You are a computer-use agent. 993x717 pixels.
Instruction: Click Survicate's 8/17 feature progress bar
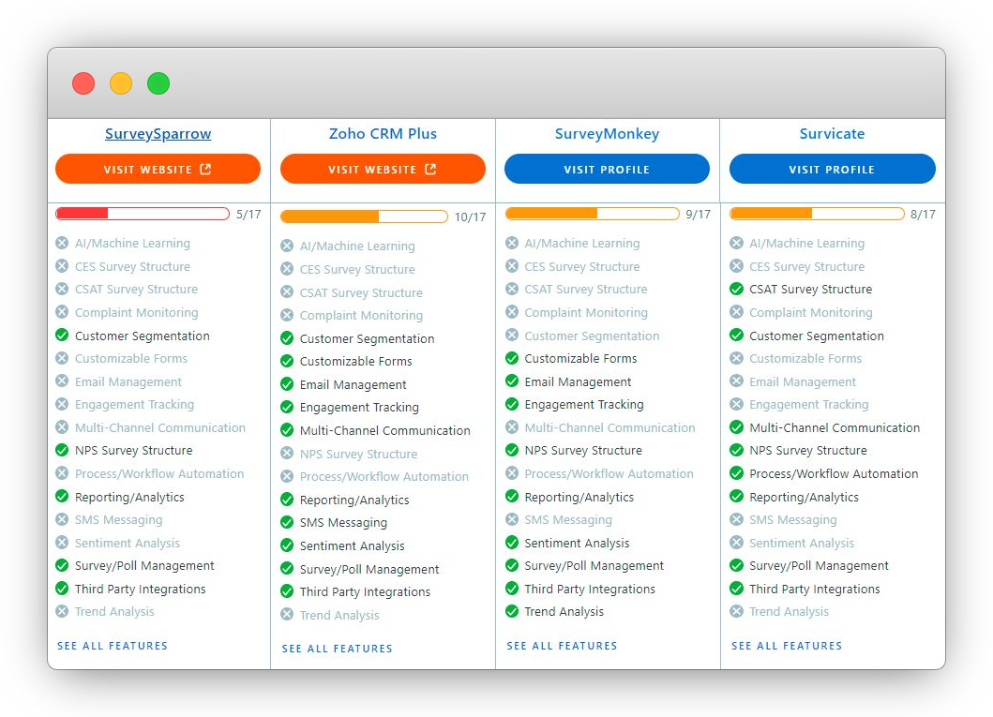click(x=817, y=214)
